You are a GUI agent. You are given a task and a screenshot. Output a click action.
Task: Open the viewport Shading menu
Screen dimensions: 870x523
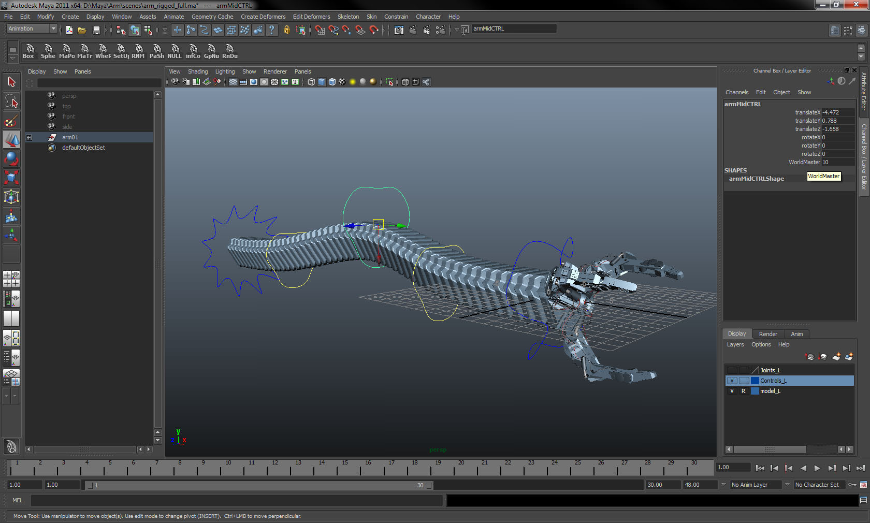click(198, 71)
